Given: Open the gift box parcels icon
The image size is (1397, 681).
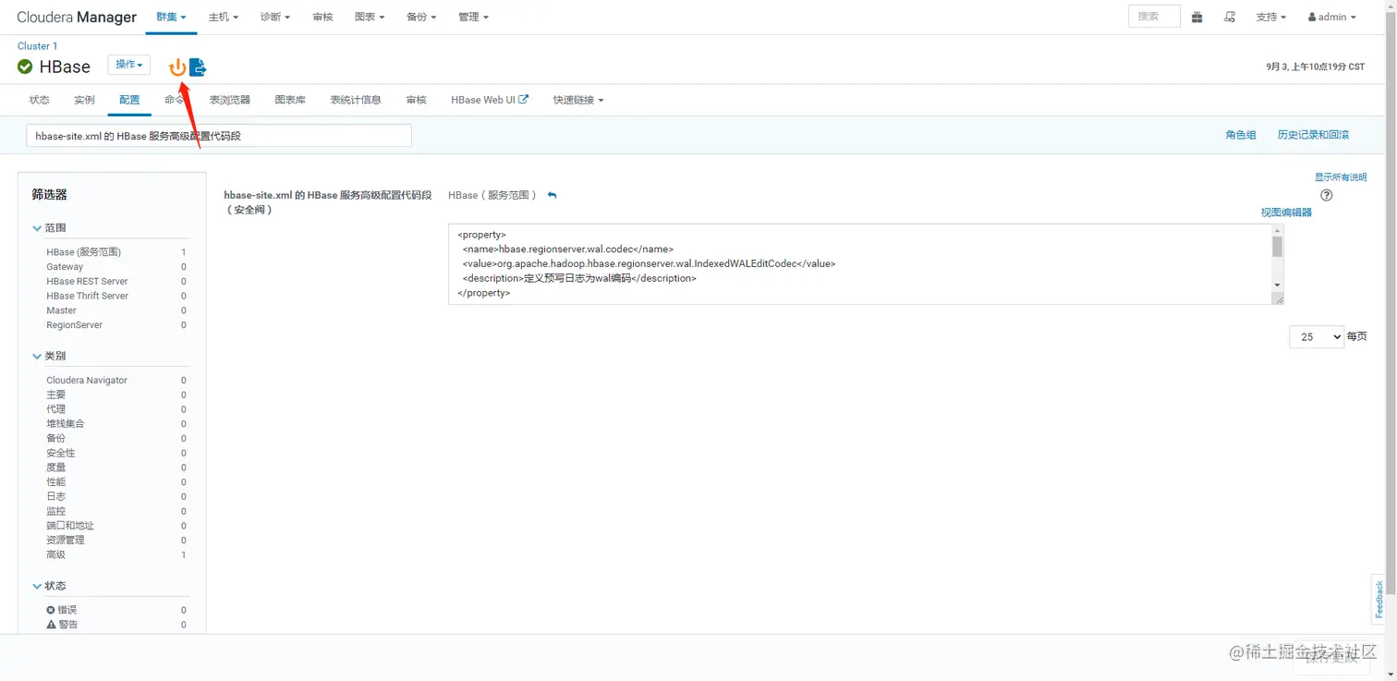Looking at the screenshot, I should [1197, 17].
